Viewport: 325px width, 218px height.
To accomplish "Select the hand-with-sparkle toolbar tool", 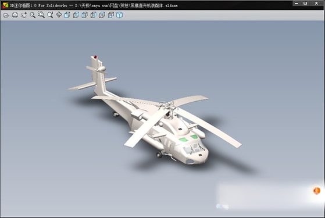I will point(24,15).
